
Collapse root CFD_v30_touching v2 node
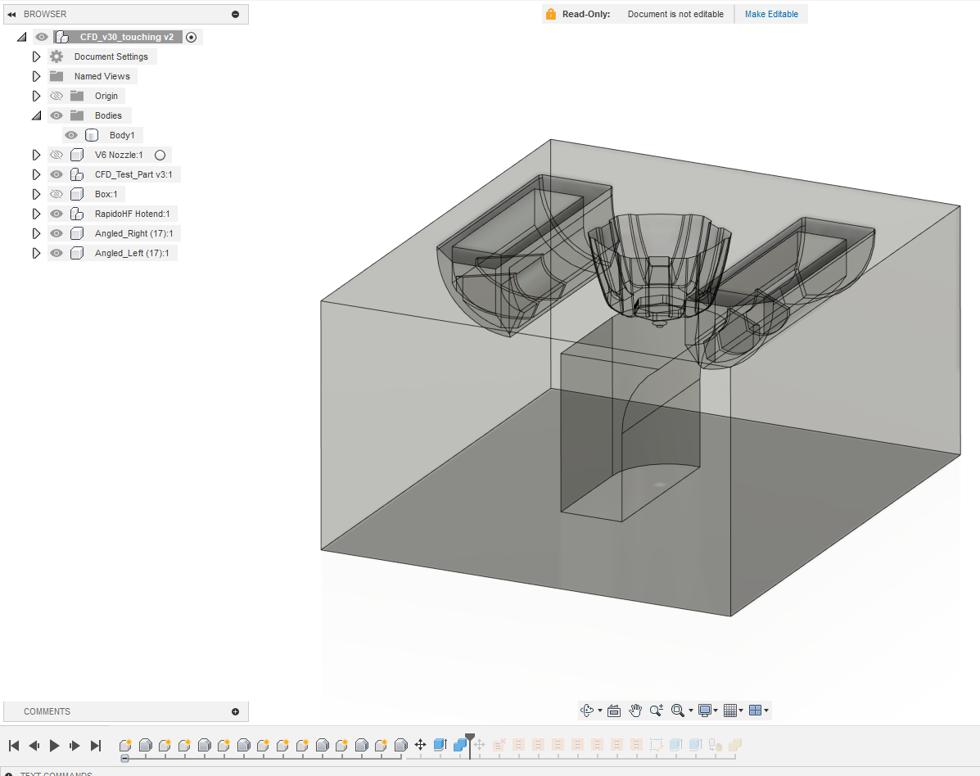(22, 38)
